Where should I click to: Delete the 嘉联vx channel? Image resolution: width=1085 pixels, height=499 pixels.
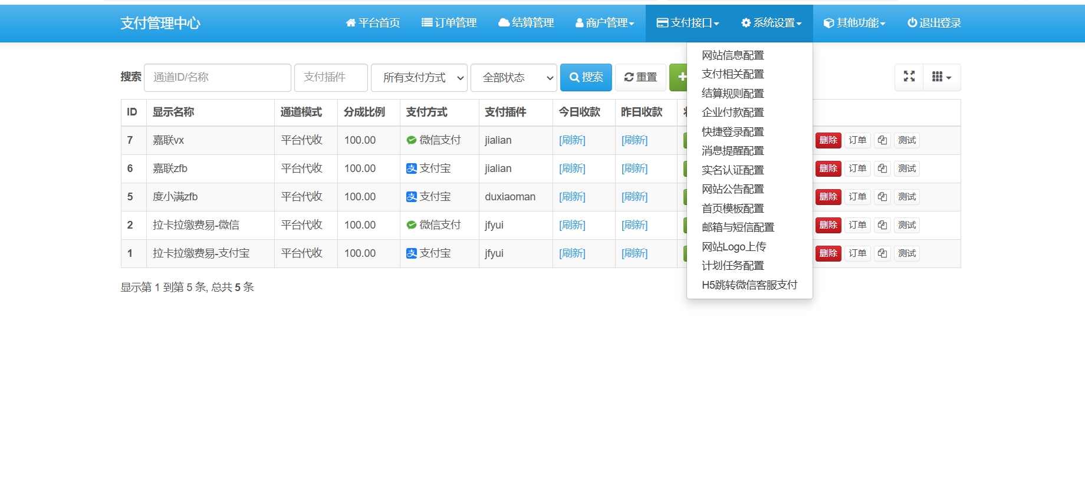[828, 140]
